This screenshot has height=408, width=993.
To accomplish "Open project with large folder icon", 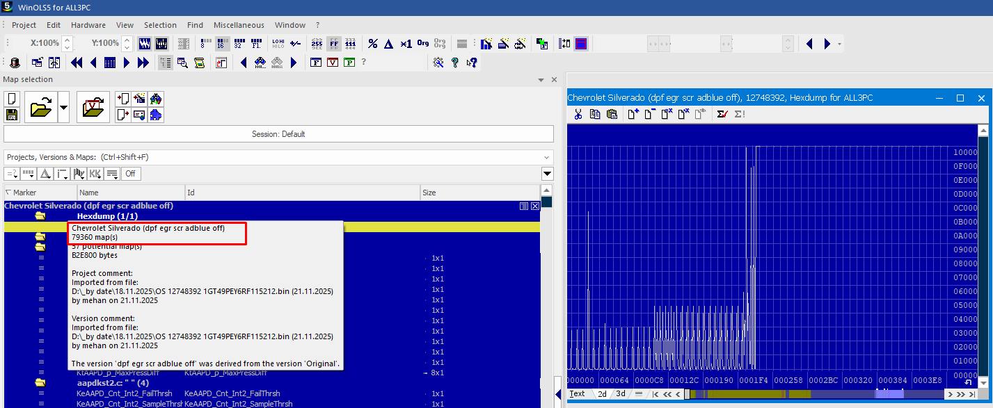I will pyautogui.click(x=40, y=107).
